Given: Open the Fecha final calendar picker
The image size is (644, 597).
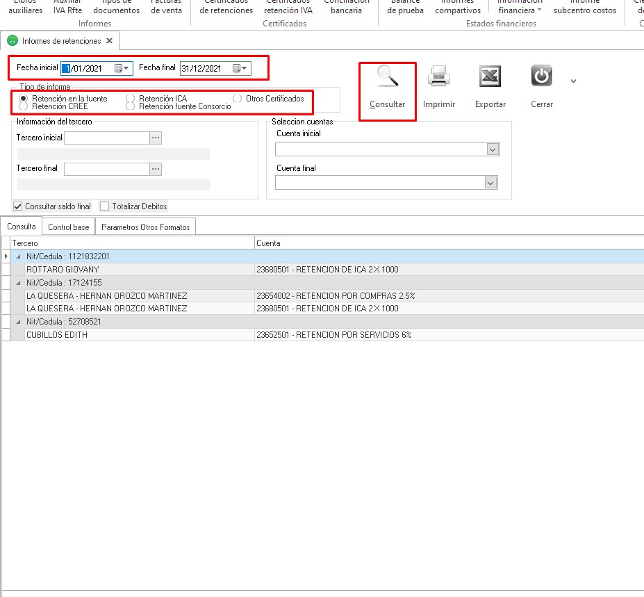Looking at the screenshot, I should [240, 68].
